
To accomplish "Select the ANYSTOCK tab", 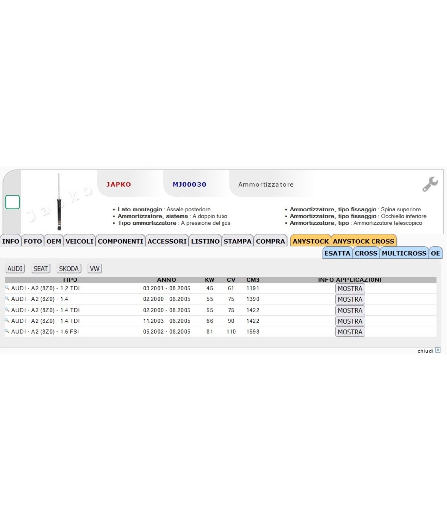I will (310, 241).
